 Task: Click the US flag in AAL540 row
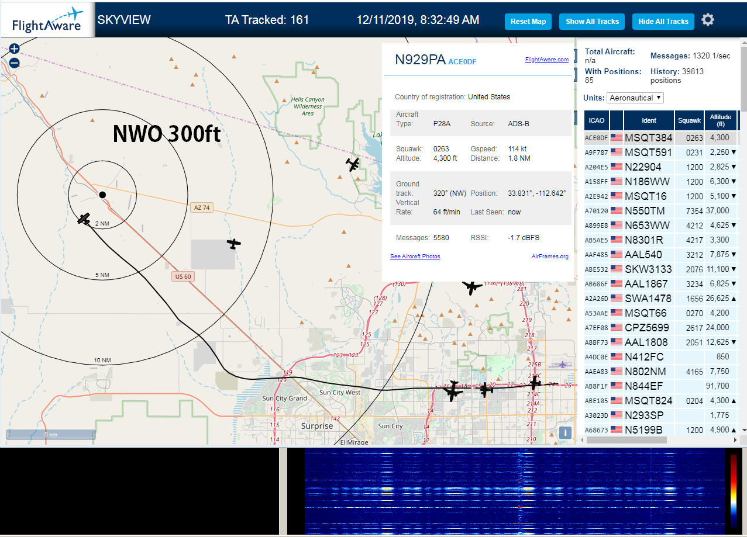pyautogui.click(x=617, y=255)
